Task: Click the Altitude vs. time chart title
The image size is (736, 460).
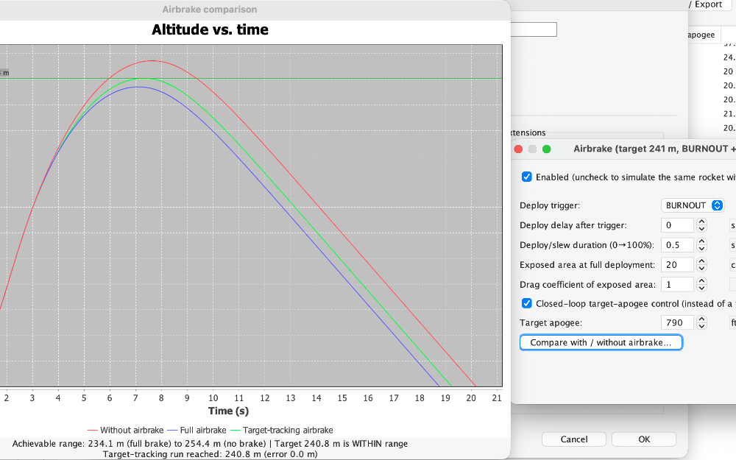Action: [210, 29]
